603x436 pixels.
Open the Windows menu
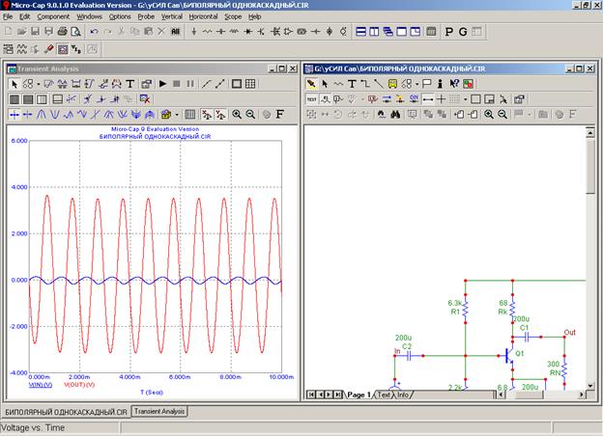pos(89,16)
